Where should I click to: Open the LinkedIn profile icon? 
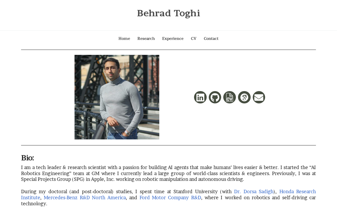[200, 97]
